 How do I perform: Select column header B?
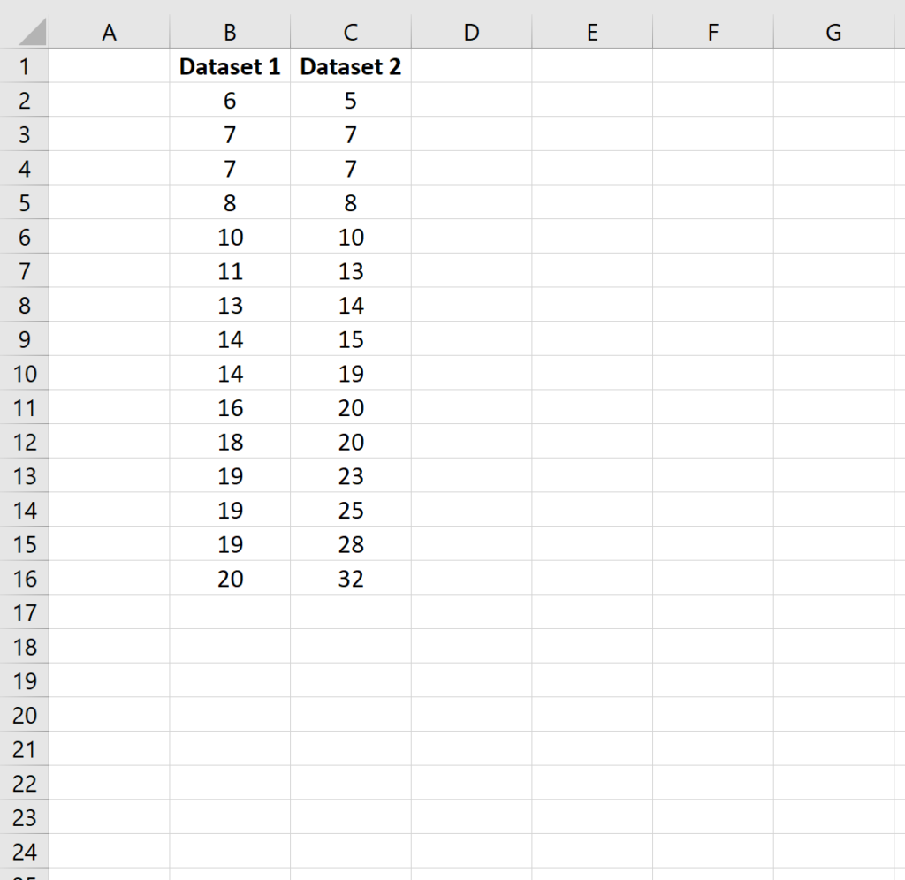pyautogui.click(x=230, y=32)
